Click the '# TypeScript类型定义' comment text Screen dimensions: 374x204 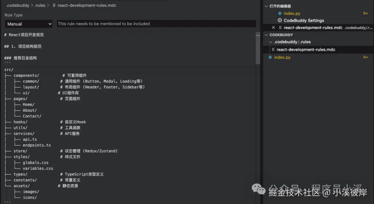82,174
